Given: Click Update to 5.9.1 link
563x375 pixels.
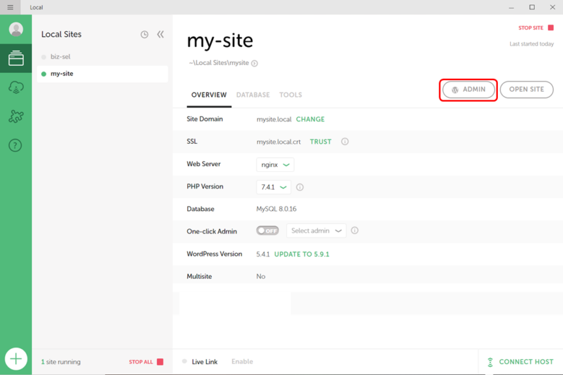Looking at the screenshot, I should [302, 254].
